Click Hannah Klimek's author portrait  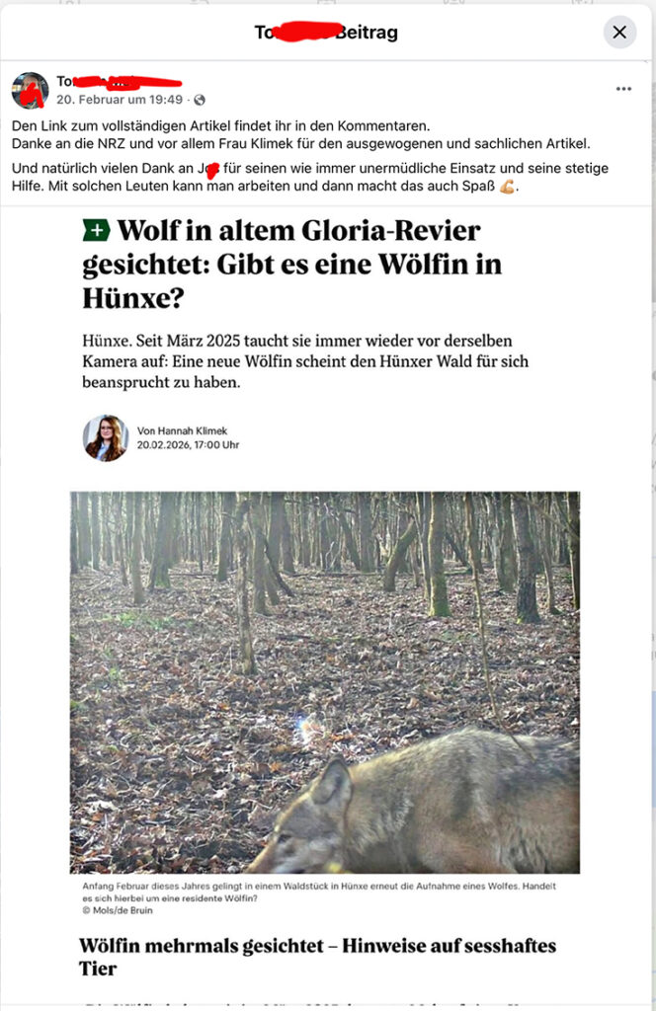pyautogui.click(x=105, y=437)
